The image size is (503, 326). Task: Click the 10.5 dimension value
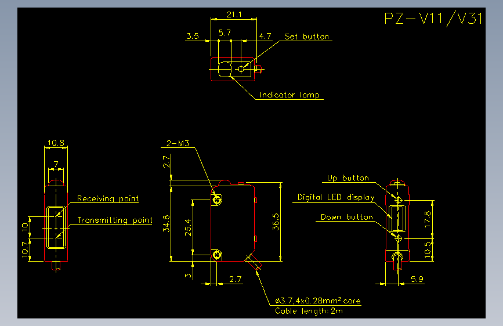point(428,249)
